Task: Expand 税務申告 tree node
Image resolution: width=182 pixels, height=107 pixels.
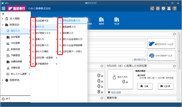Action: pos(3,80)
